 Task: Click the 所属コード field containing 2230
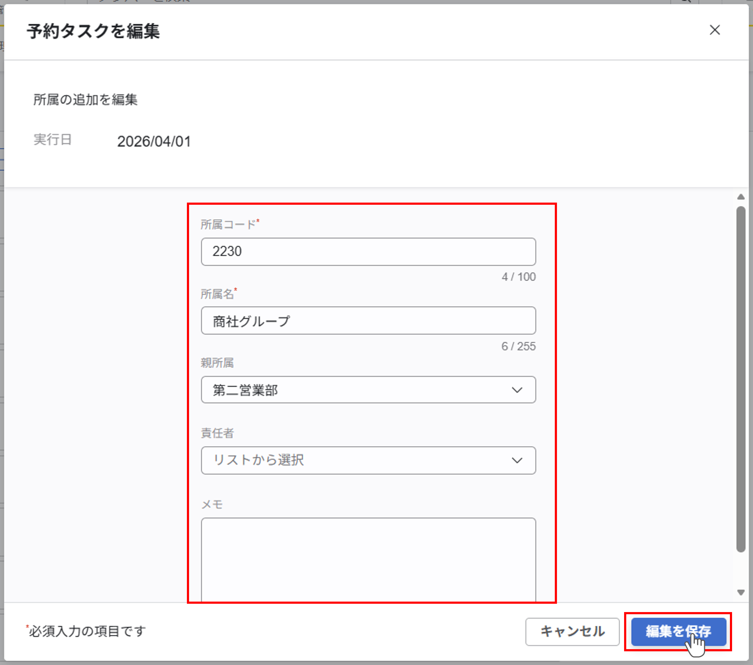coord(368,252)
